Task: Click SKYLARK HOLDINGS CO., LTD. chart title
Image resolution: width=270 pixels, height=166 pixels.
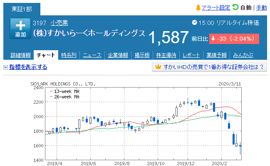Action: pos(63,84)
